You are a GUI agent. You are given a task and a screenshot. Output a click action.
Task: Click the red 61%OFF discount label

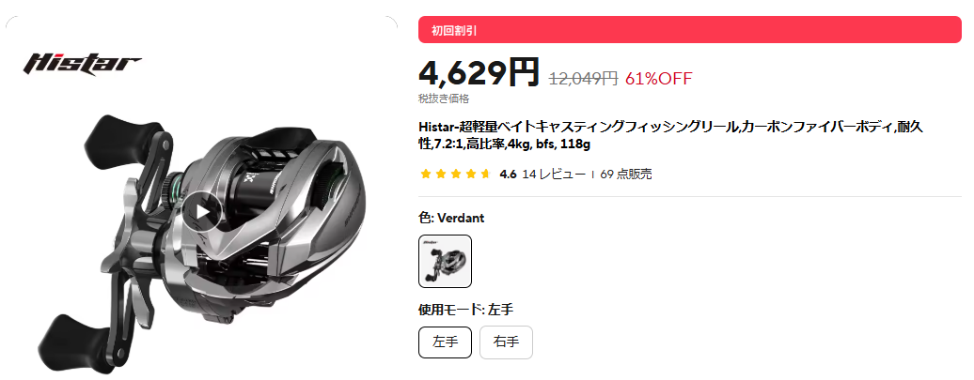[x=658, y=79]
